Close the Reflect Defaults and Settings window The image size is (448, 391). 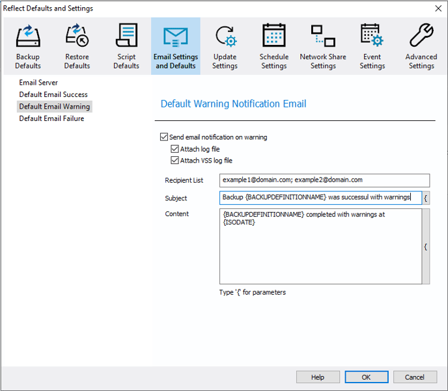pos(438,8)
